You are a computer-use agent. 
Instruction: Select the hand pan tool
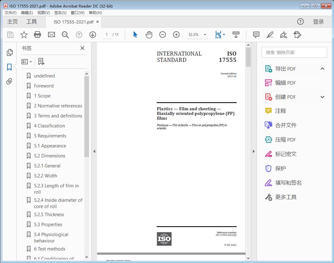[149, 35]
